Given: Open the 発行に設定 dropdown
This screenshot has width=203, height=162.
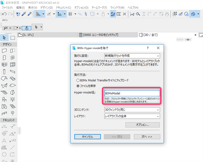Looking at the screenshot, I should tap(132, 56).
